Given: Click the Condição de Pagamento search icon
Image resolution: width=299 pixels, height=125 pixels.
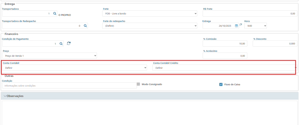Looking at the screenshot, I should [x=61, y=43].
